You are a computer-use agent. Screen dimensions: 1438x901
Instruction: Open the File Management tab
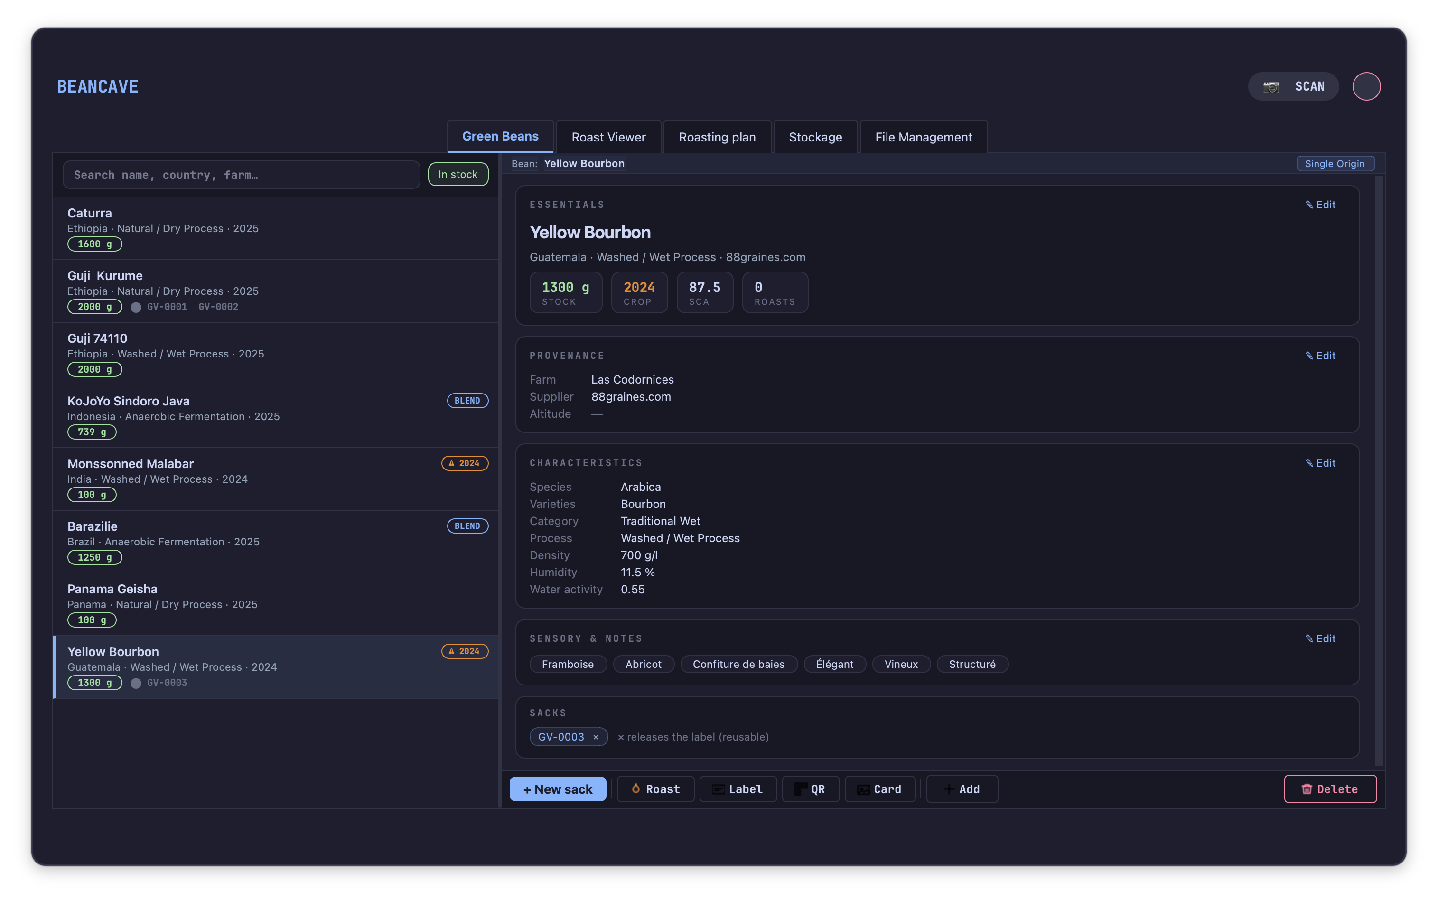pos(924,136)
